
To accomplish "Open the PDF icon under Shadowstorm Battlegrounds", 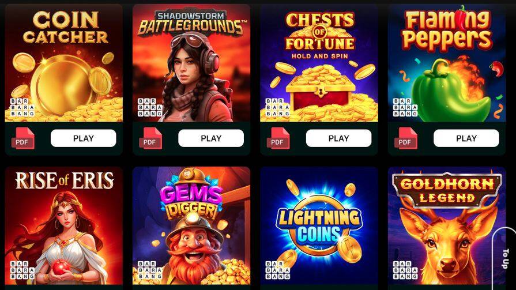I will tap(150, 138).
